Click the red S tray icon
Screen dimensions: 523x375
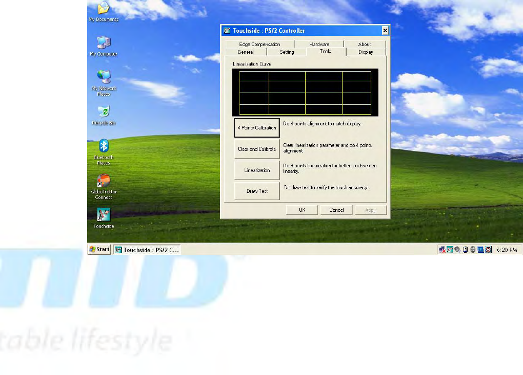point(488,250)
